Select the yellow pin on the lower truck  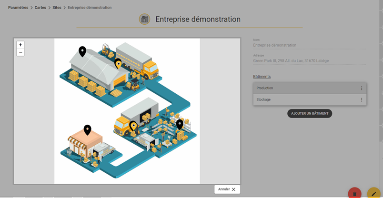point(133,126)
